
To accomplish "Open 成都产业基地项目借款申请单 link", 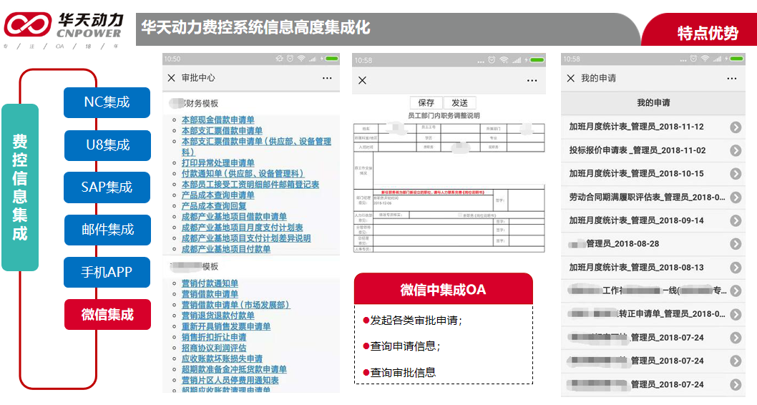I will pos(234,217).
